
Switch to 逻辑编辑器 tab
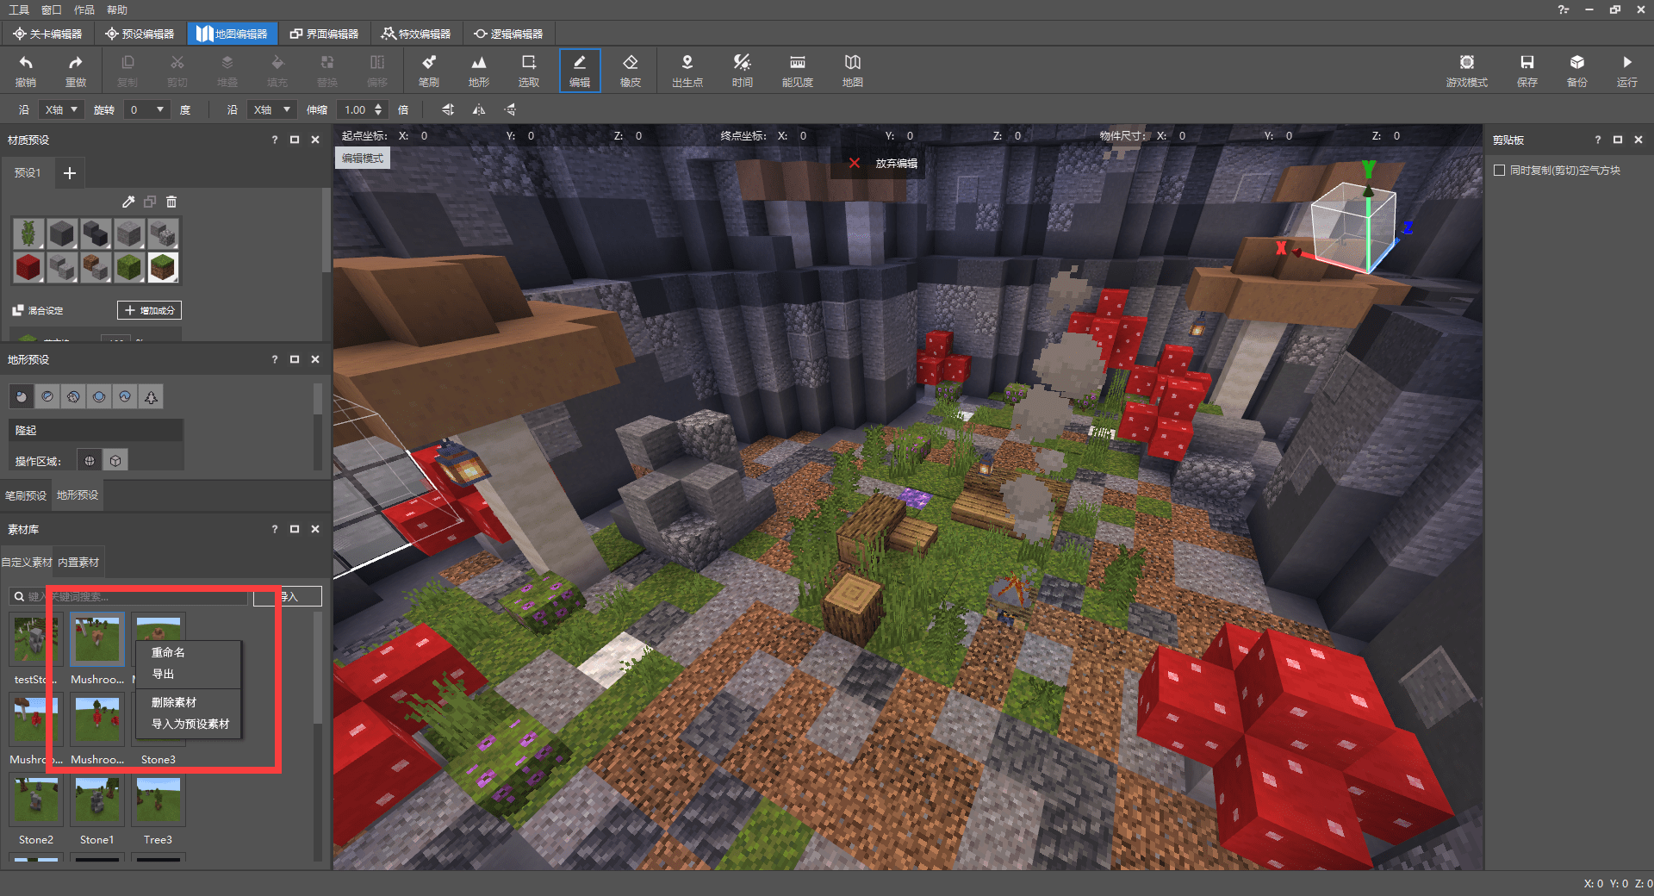pyautogui.click(x=508, y=34)
